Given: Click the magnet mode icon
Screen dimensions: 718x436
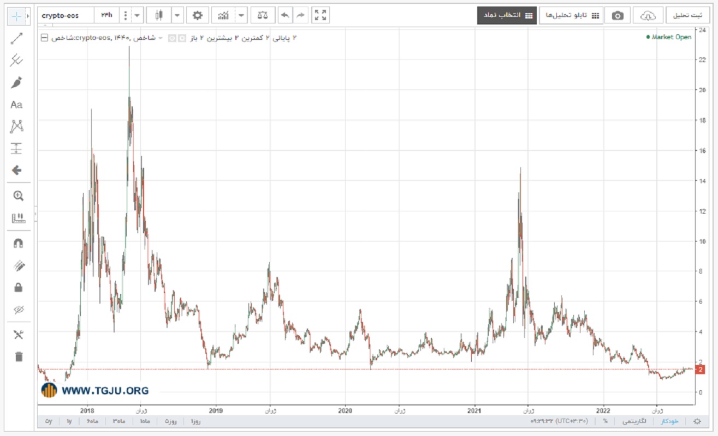Looking at the screenshot, I should tap(18, 244).
